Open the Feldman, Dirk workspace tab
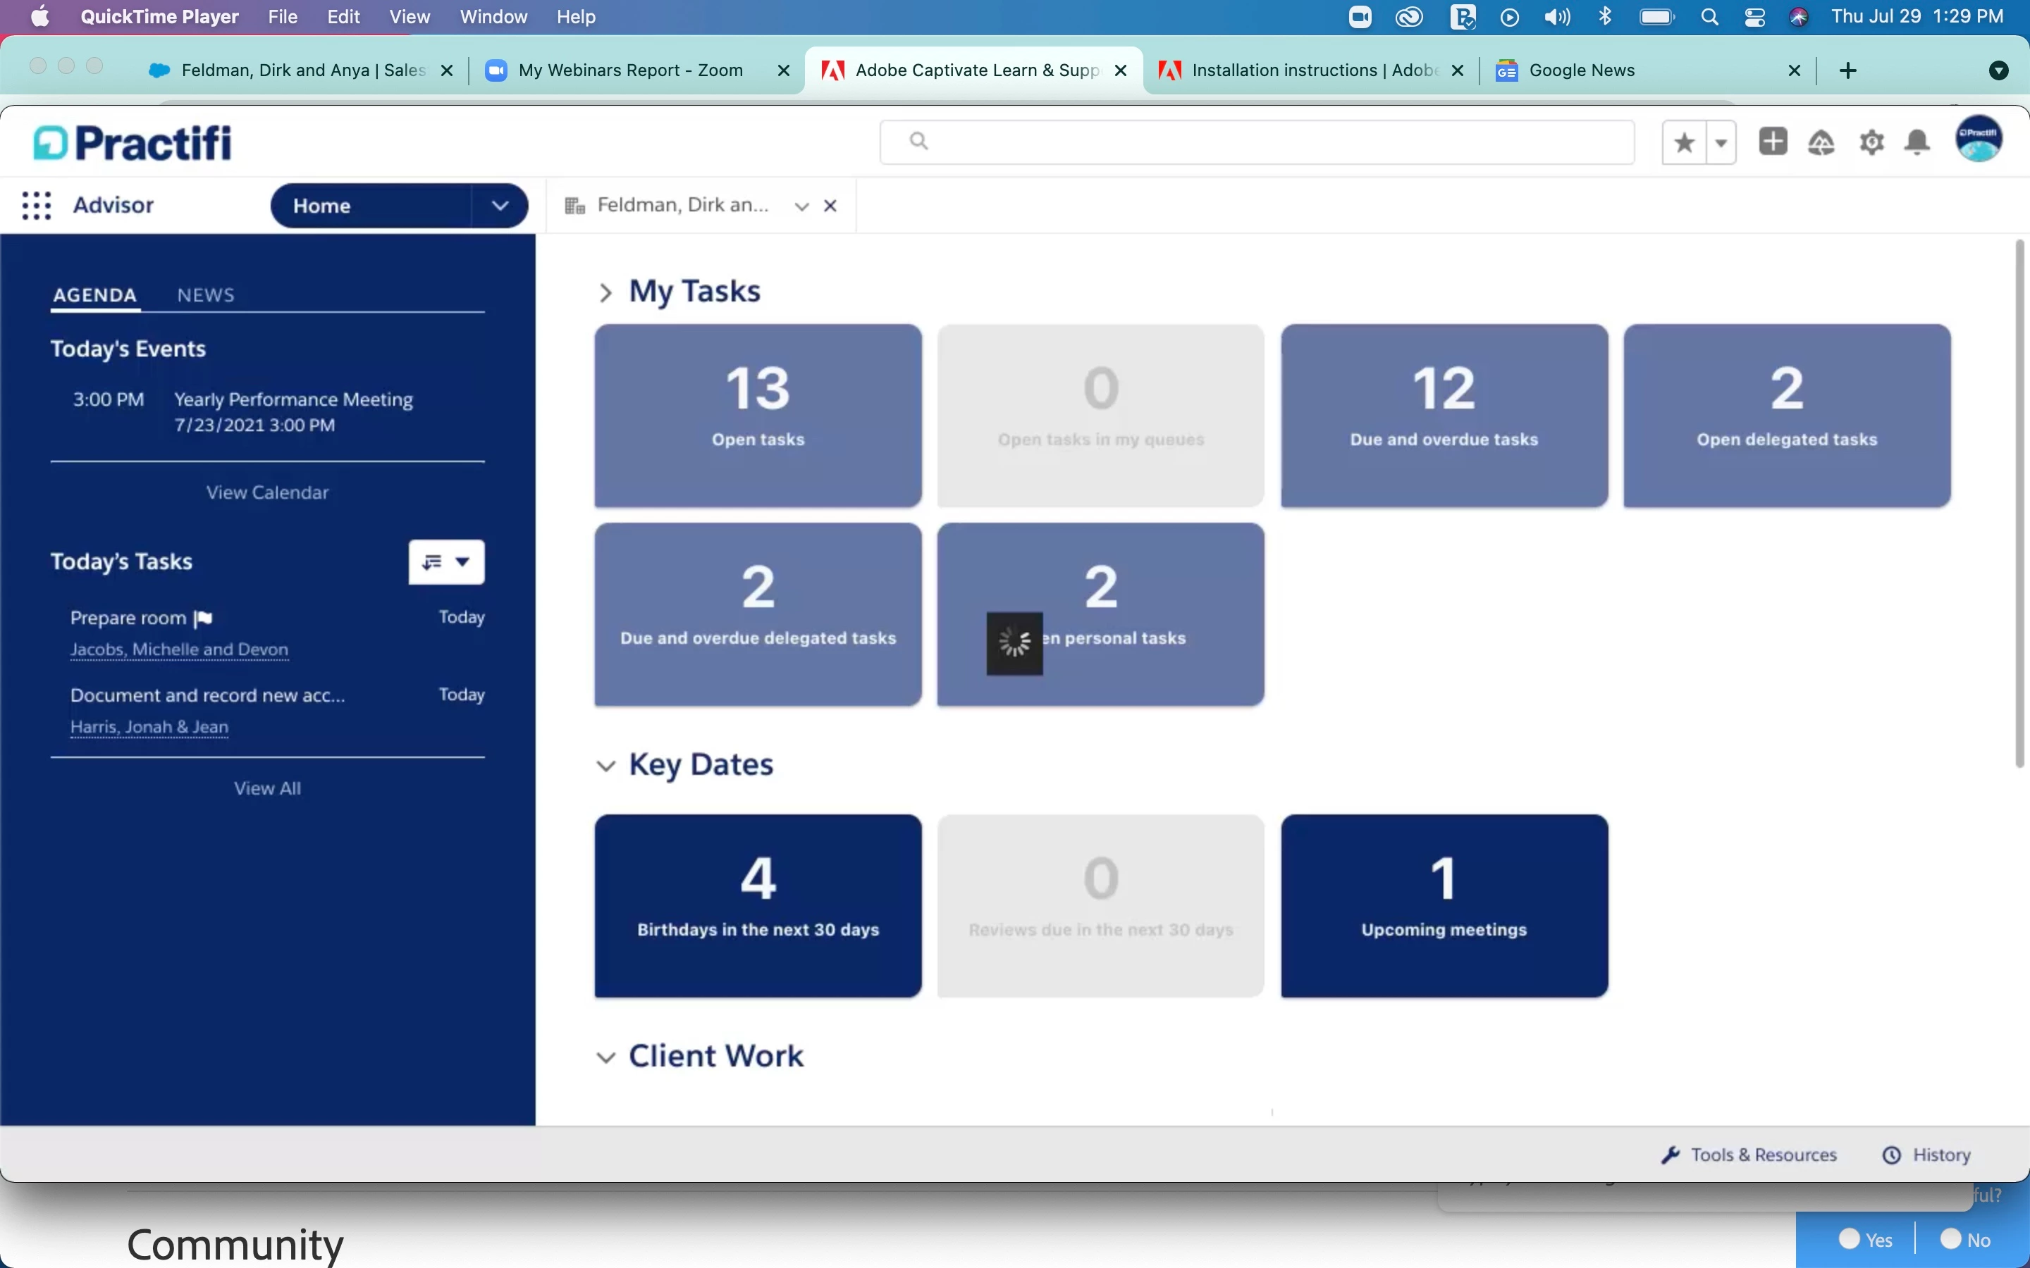Image resolution: width=2030 pixels, height=1268 pixels. [x=681, y=206]
